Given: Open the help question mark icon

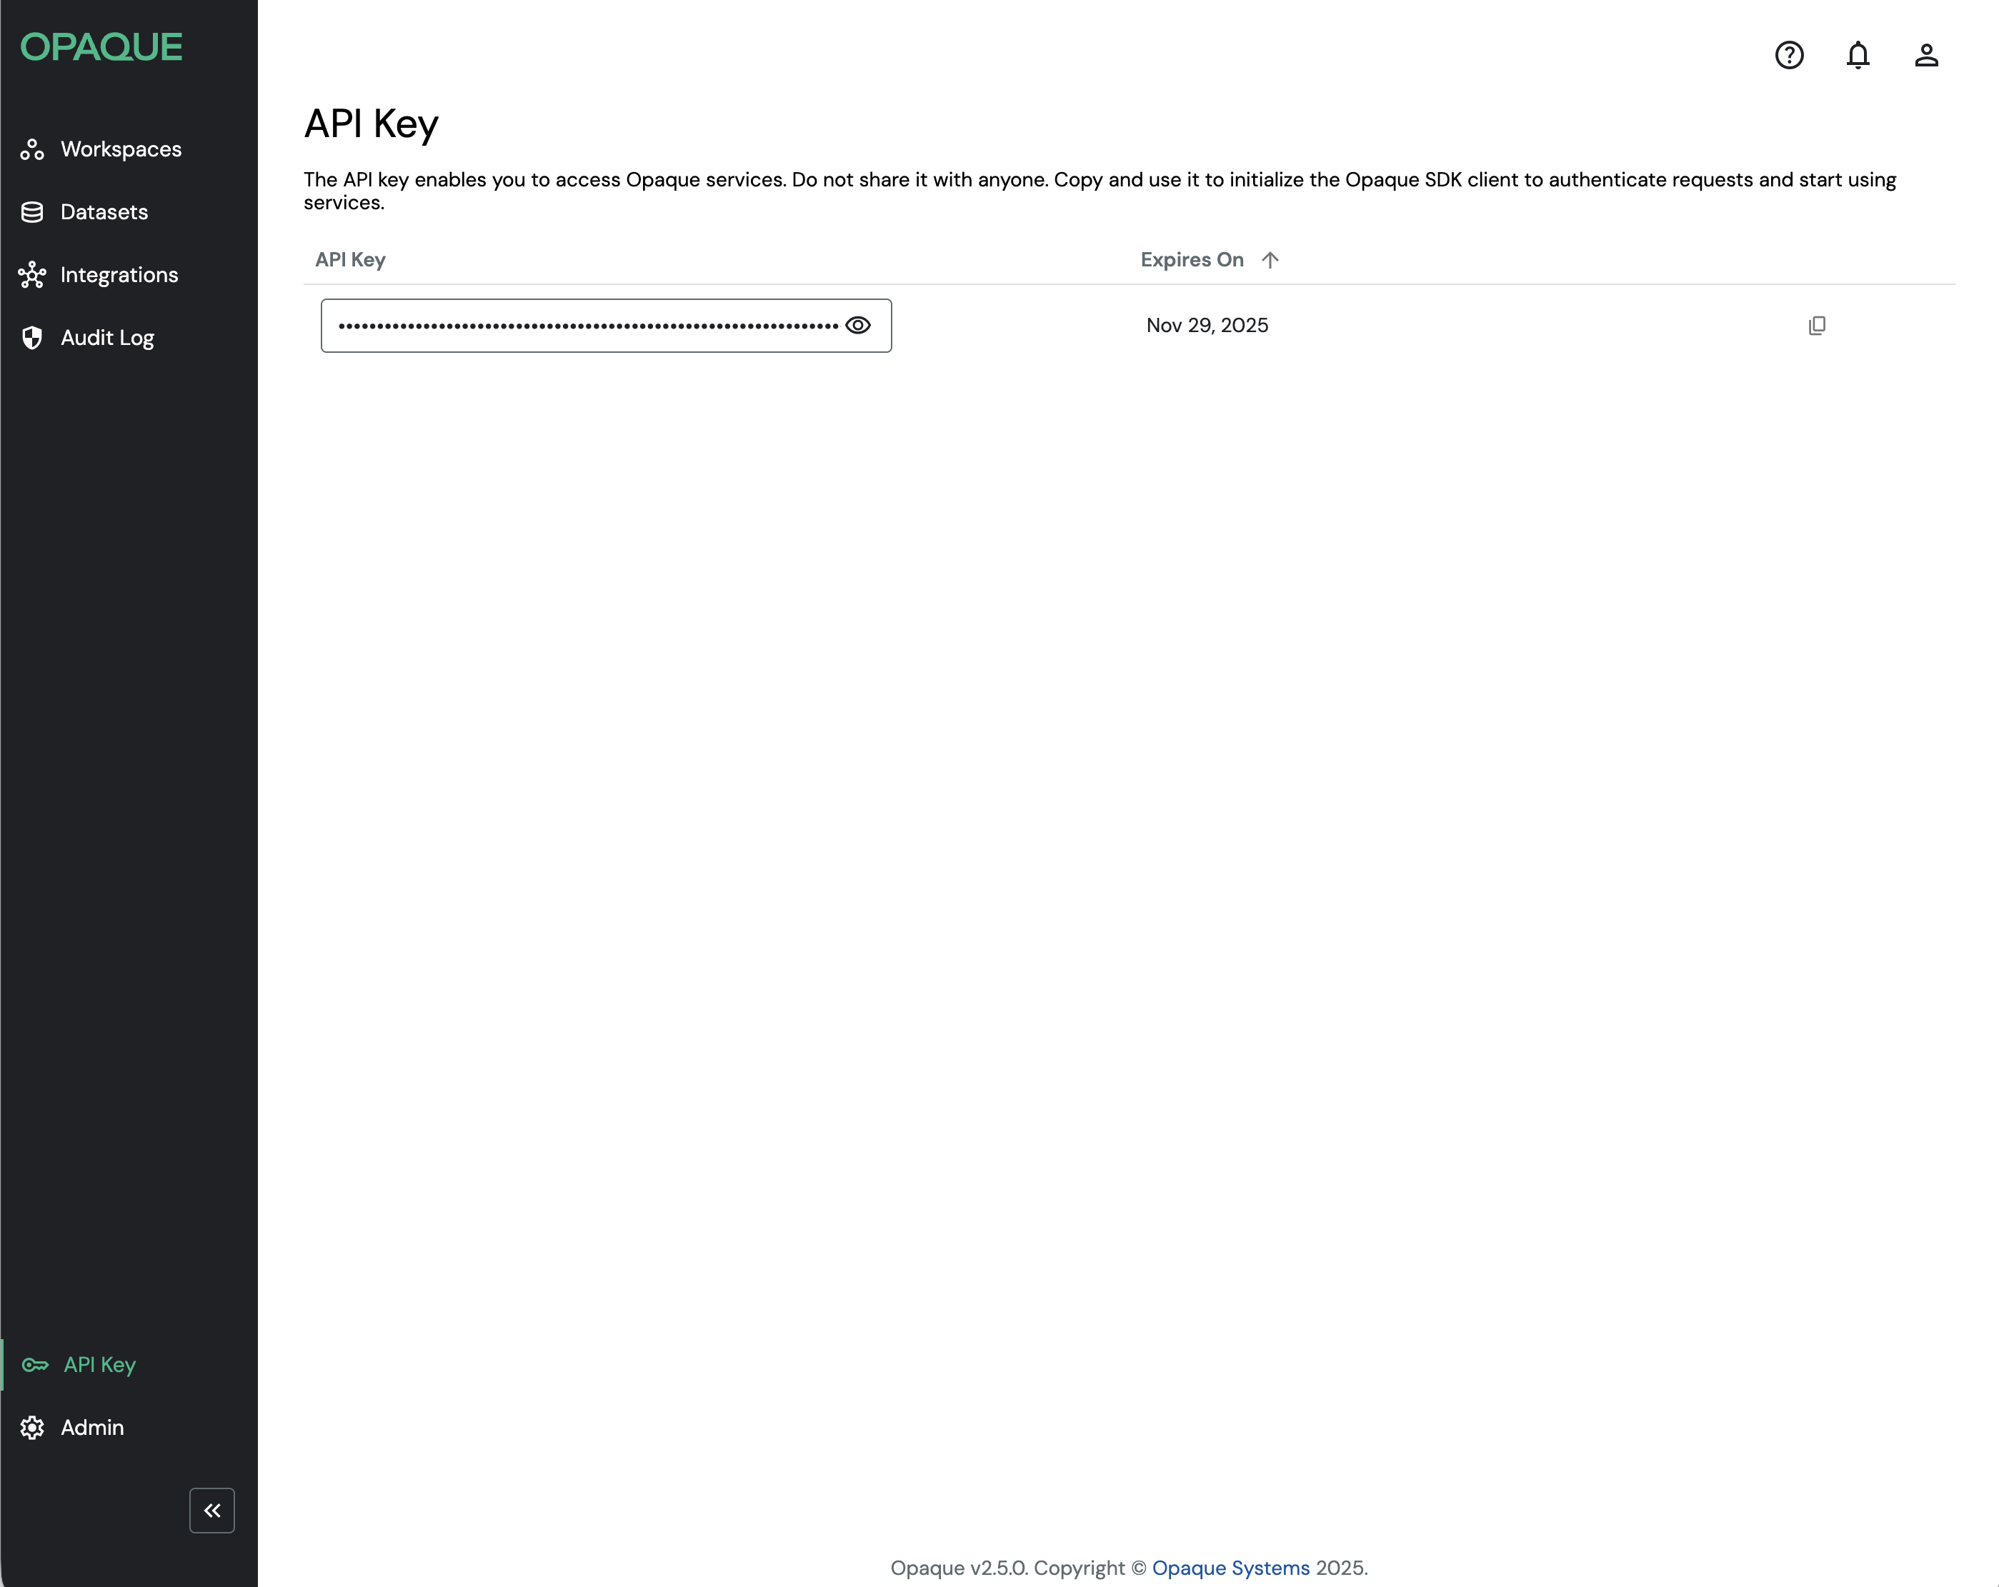Looking at the screenshot, I should [x=1788, y=56].
